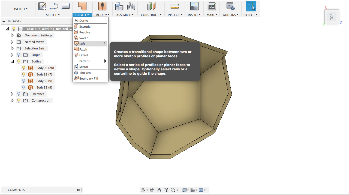Open the Pattern submenu arrow
Viewport: 349px width, 195px height.
[105, 61]
